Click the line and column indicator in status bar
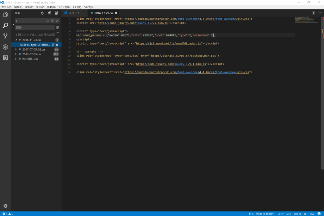Viewport: 324px width, 216px height. tap(261, 214)
